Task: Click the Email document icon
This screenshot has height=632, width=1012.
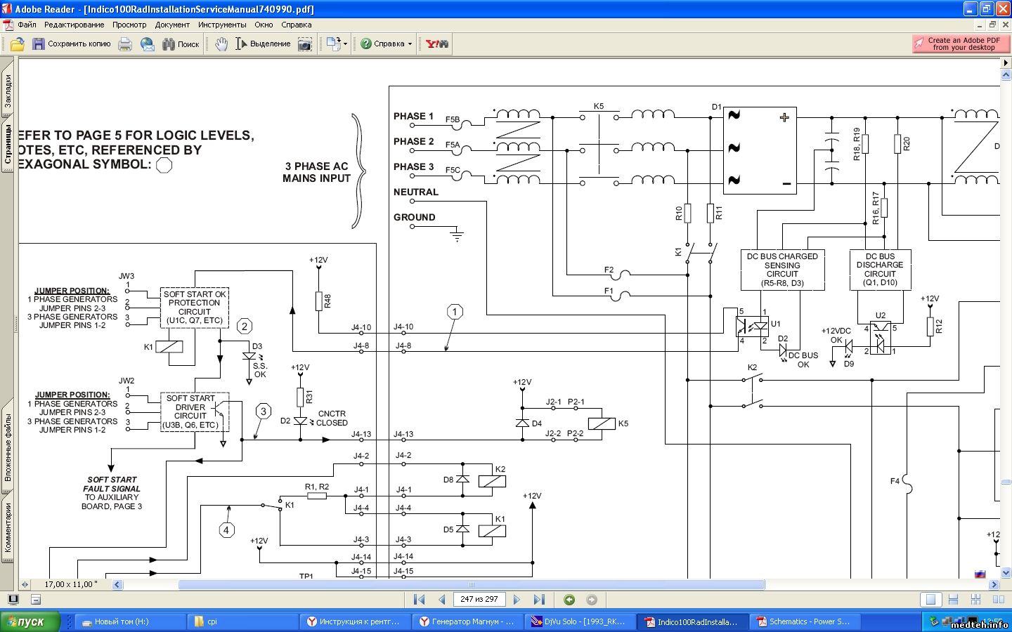Action: point(147,44)
